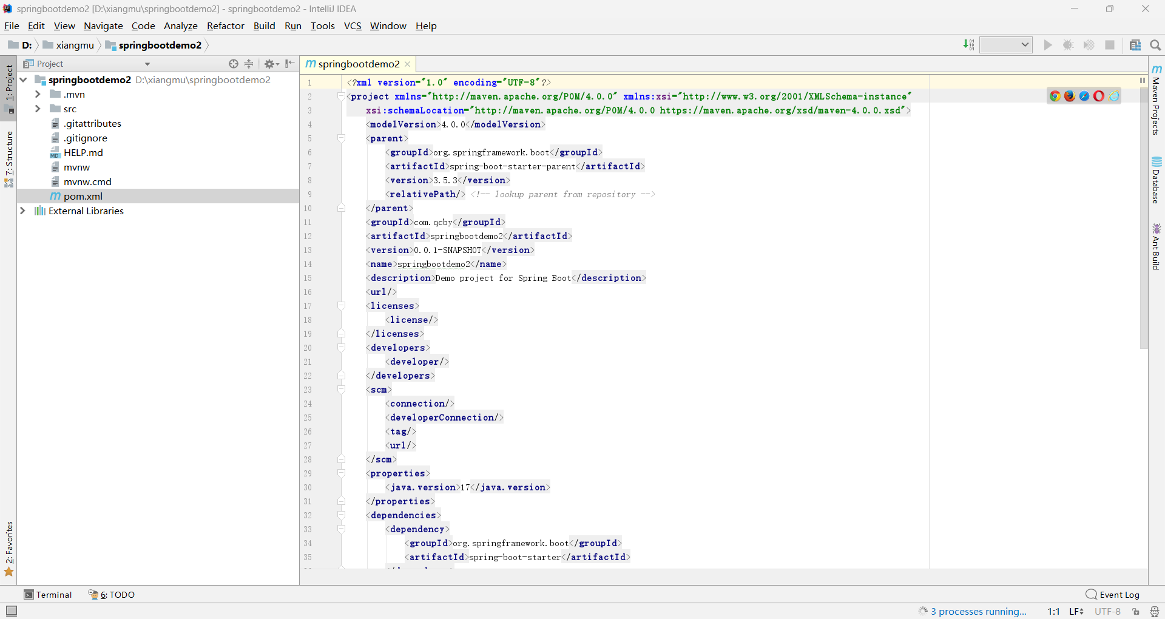
Task: Open Project Structure from the toolbar icon
Action: [x=1135, y=45]
